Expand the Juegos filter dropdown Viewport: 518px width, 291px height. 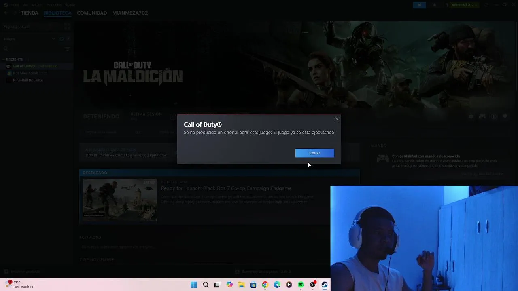coord(29,39)
